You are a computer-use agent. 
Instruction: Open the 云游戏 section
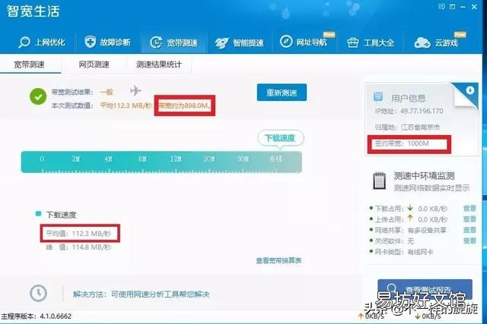[x=436, y=42]
